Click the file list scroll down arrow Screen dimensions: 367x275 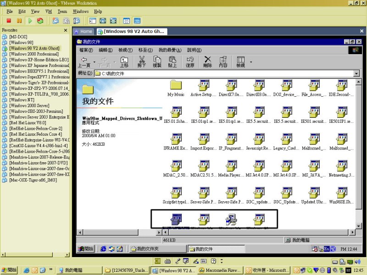(358, 226)
